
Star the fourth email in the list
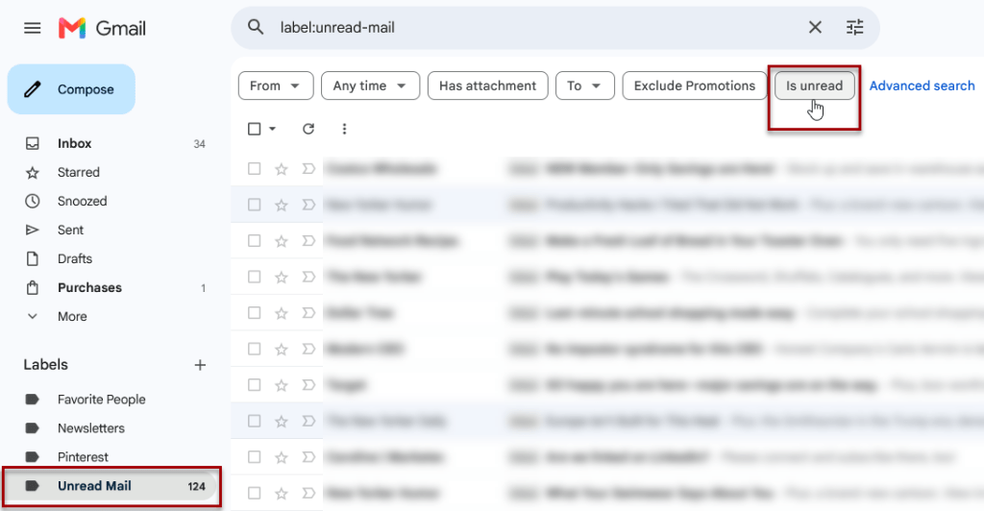(282, 278)
